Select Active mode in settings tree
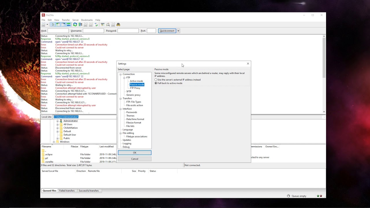The width and height of the screenshot is (370, 208). coord(136,81)
